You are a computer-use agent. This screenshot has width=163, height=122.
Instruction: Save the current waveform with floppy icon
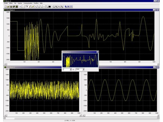click(x=11, y=7)
